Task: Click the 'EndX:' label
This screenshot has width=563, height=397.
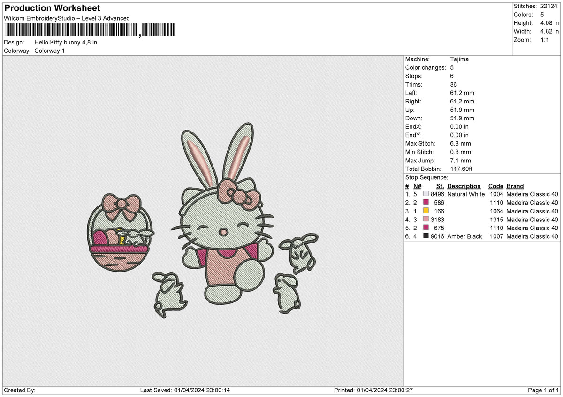Action: (x=414, y=127)
